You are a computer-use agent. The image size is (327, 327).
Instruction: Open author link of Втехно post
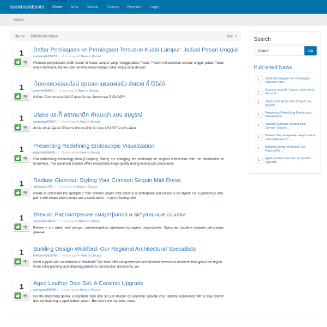coord(44,221)
